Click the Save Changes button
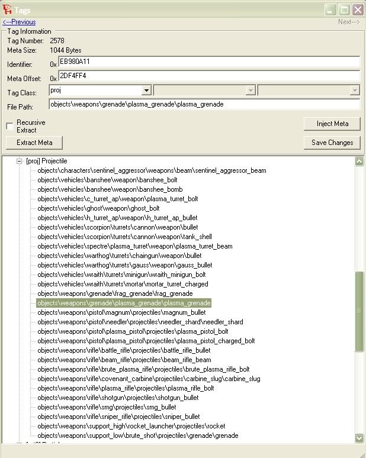Image resolution: width=366 pixels, height=458 pixels. coord(332,143)
